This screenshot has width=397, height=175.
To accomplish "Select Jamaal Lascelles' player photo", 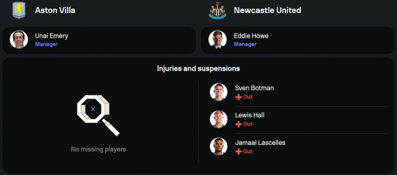I will (x=219, y=146).
